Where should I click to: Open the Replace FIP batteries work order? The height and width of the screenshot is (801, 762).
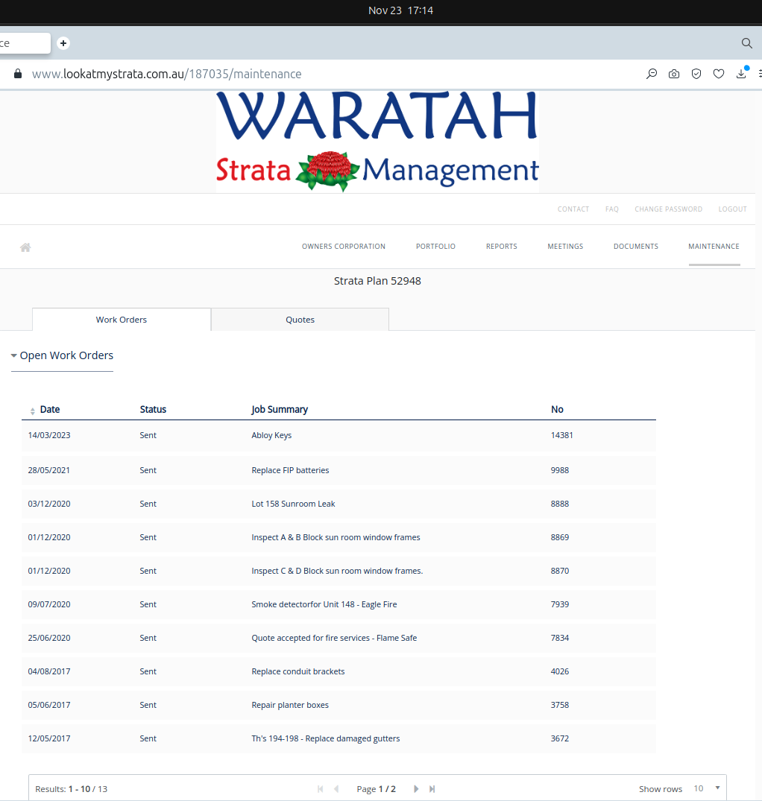tap(339, 470)
